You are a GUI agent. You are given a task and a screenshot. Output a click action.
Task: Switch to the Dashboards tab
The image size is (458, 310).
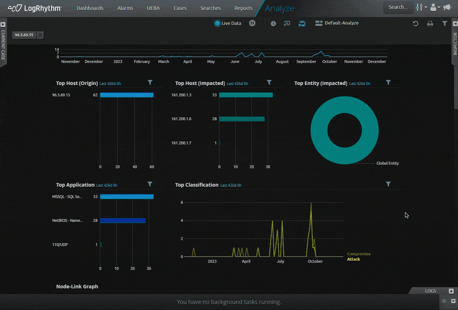point(90,8)
